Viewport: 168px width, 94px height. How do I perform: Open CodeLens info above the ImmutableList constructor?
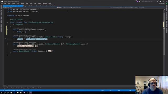24,35
